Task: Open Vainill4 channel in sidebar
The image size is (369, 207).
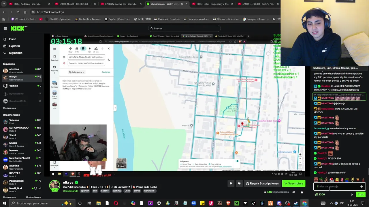Action: (x=22, y=86)
